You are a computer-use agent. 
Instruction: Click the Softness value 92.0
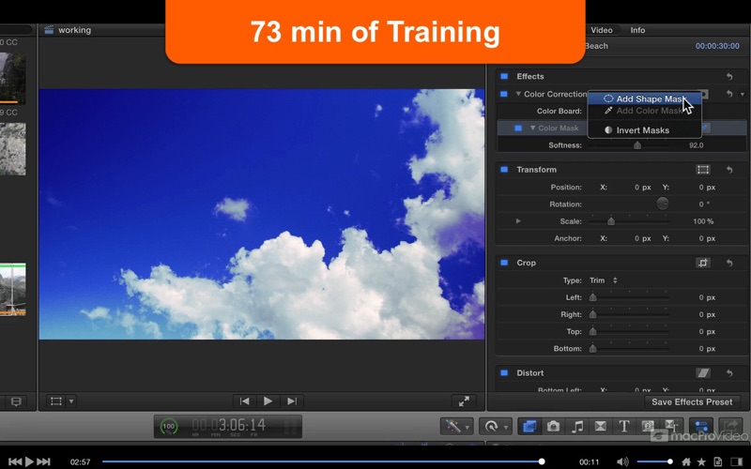coord(696,145)
